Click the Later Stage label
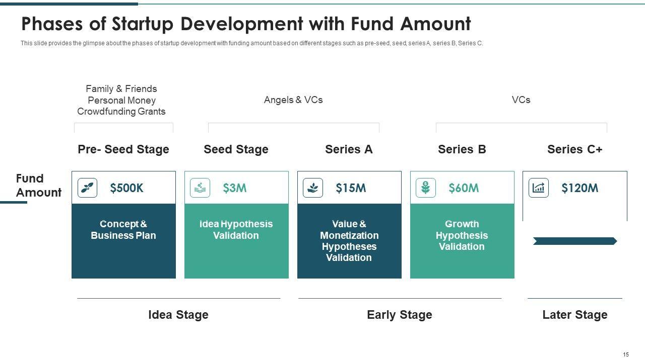 point(575,315)
